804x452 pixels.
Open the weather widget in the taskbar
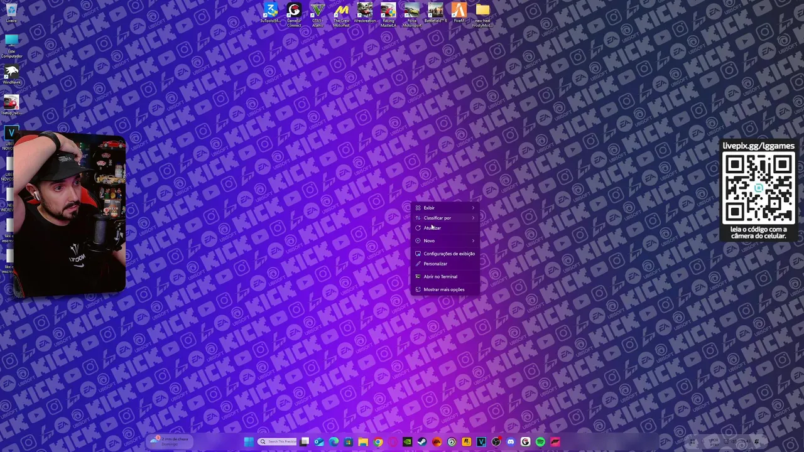pos(170,441)
